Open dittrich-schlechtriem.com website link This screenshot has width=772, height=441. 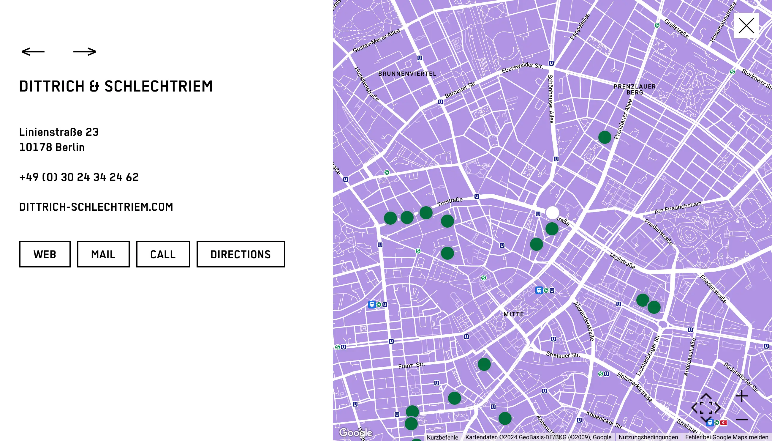(96, 207)
